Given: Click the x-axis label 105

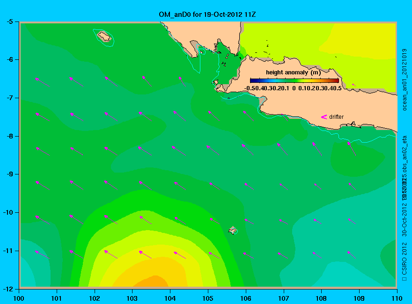Looking at the screenshot, I should click(x=208, y=298).
